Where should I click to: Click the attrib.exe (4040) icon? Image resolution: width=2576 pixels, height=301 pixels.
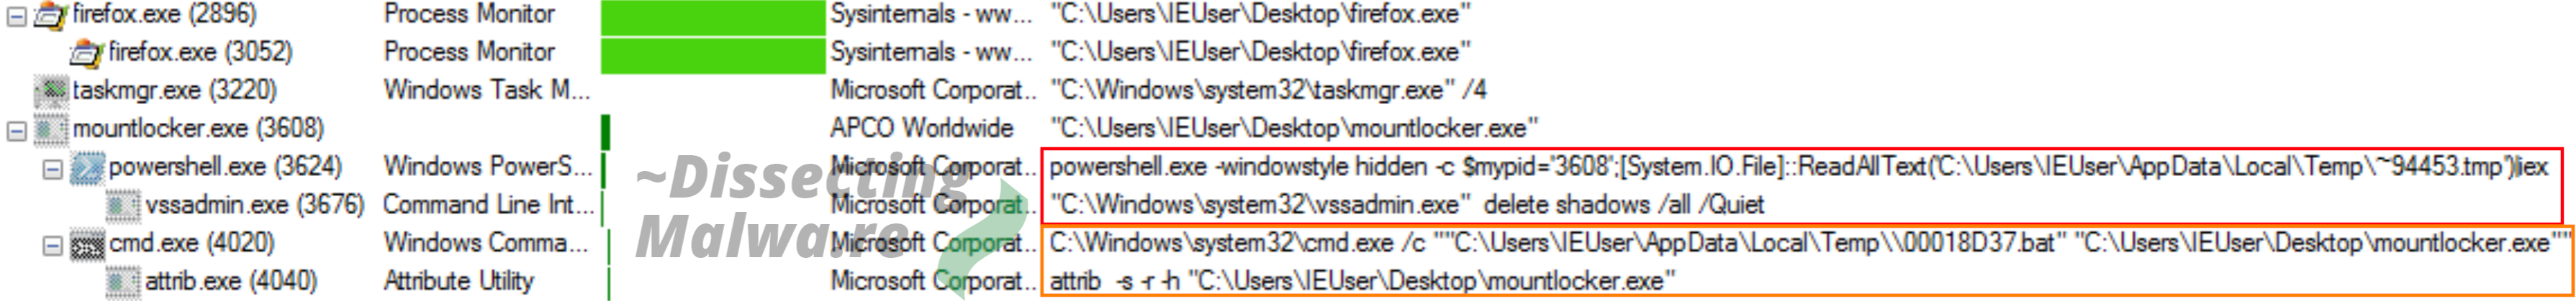coord(122,282)
